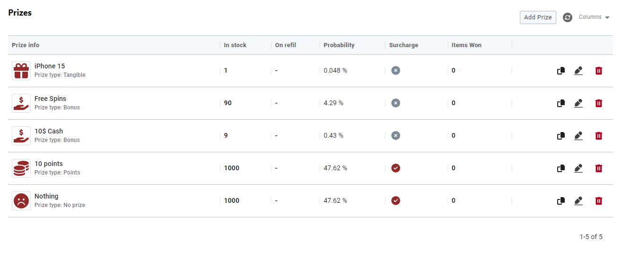This screenshot has width=621, height=257.
Task: Open the 10$ Cash prize name
Action: point(49,131)
